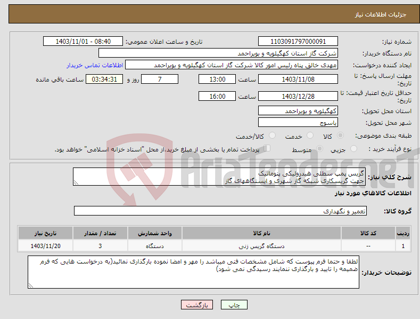
Task: Click the کد کالا column header
Action: (x=368, y=233)
